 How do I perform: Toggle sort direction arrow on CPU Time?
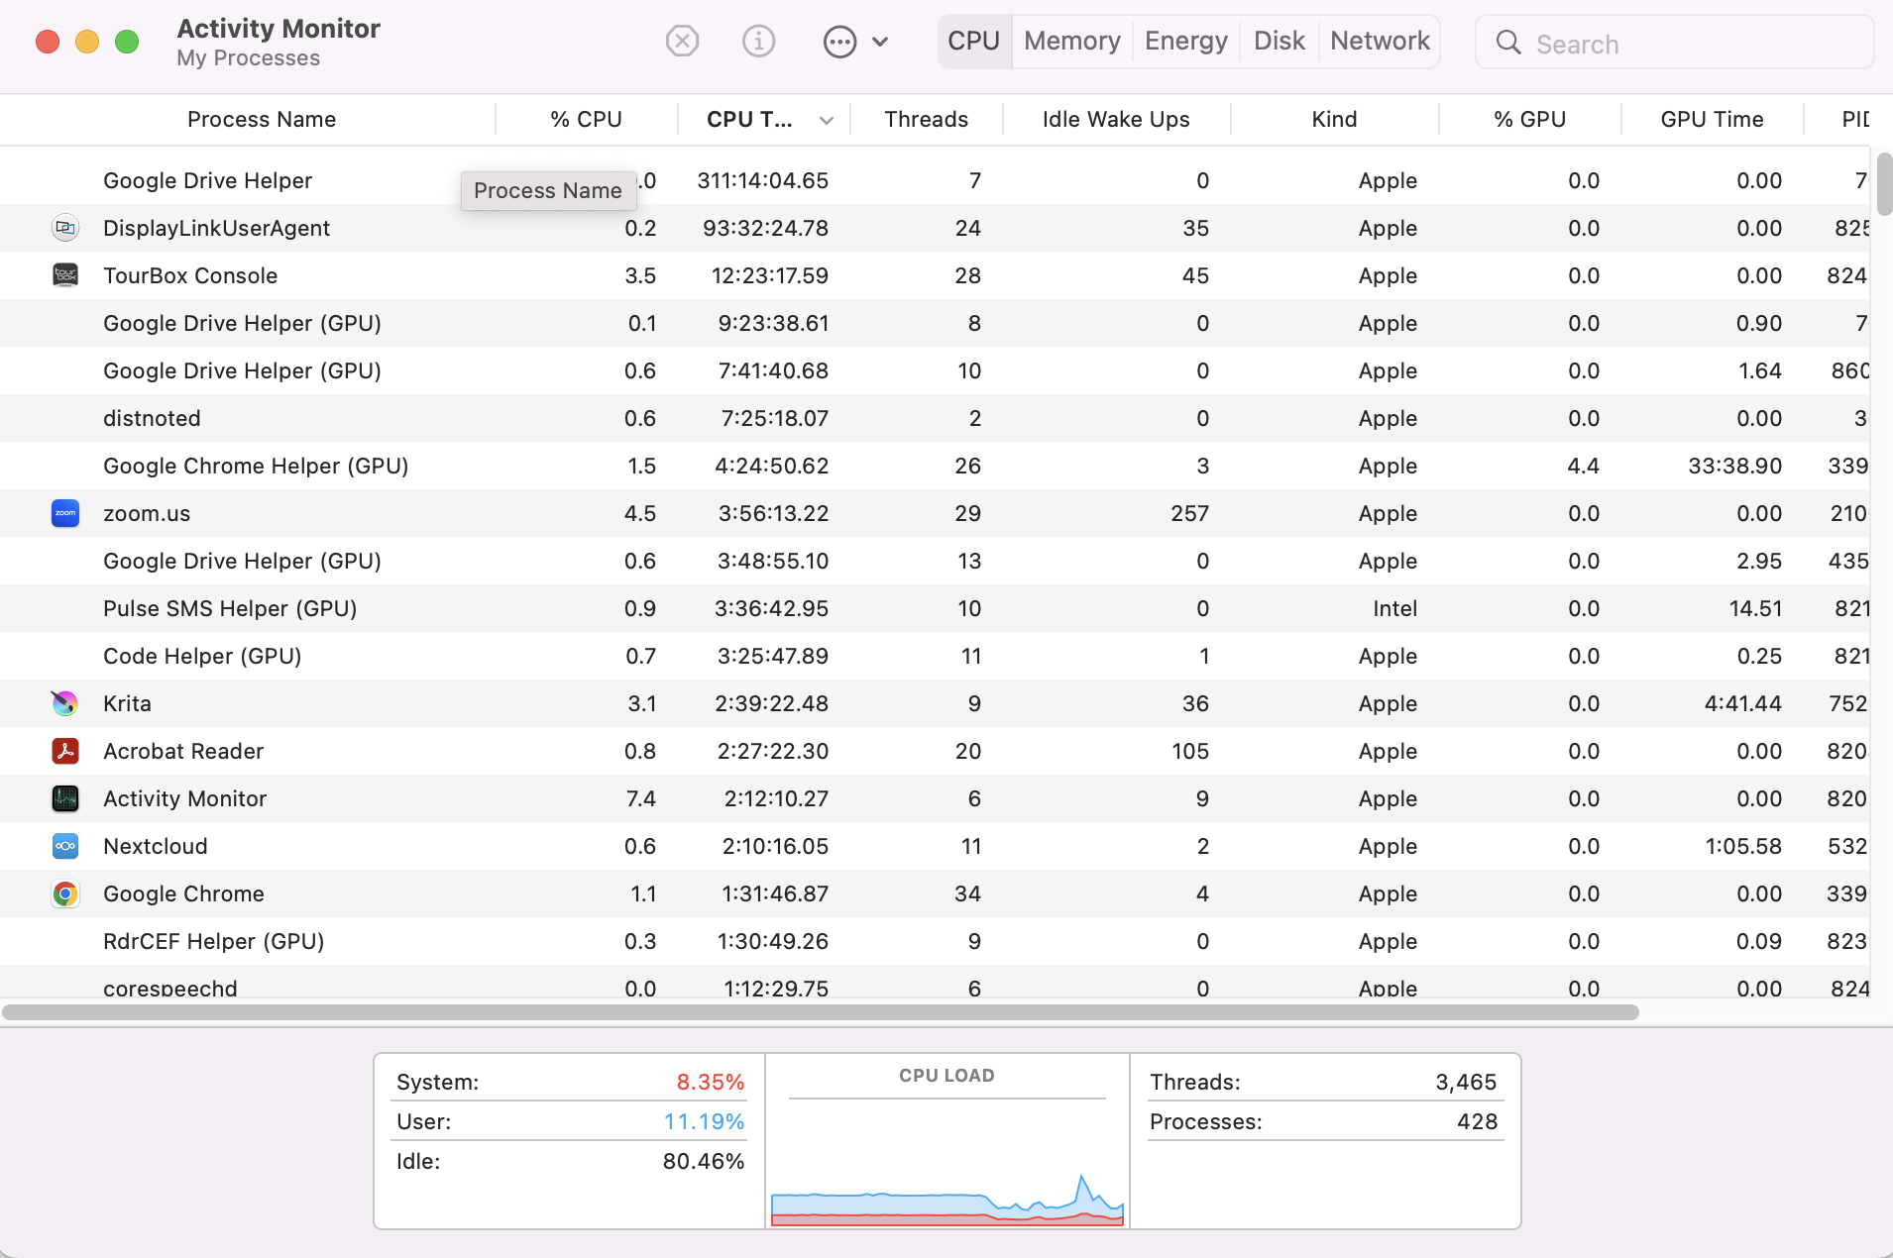pos(826,121)
